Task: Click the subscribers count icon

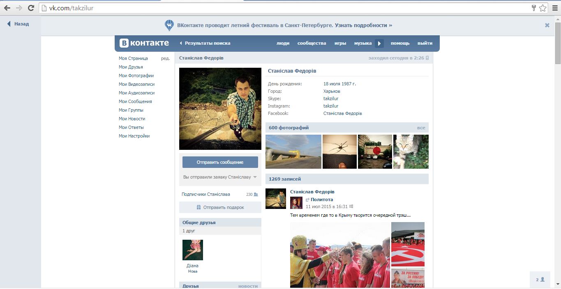Action: point(256,195)
